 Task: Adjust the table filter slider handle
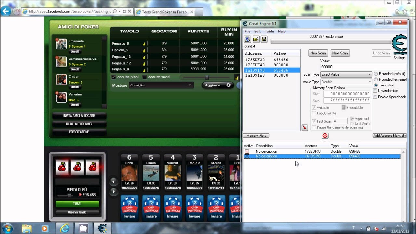(x=207, y=77)
